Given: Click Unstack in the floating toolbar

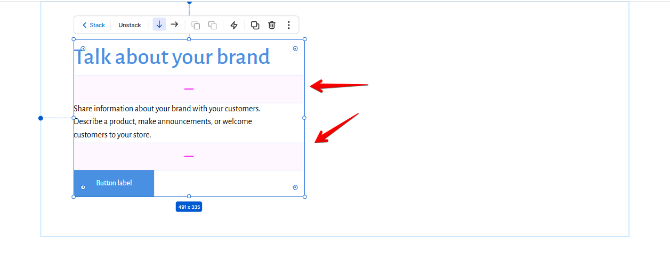Looking at the screenshot, I should click(130, 25).
